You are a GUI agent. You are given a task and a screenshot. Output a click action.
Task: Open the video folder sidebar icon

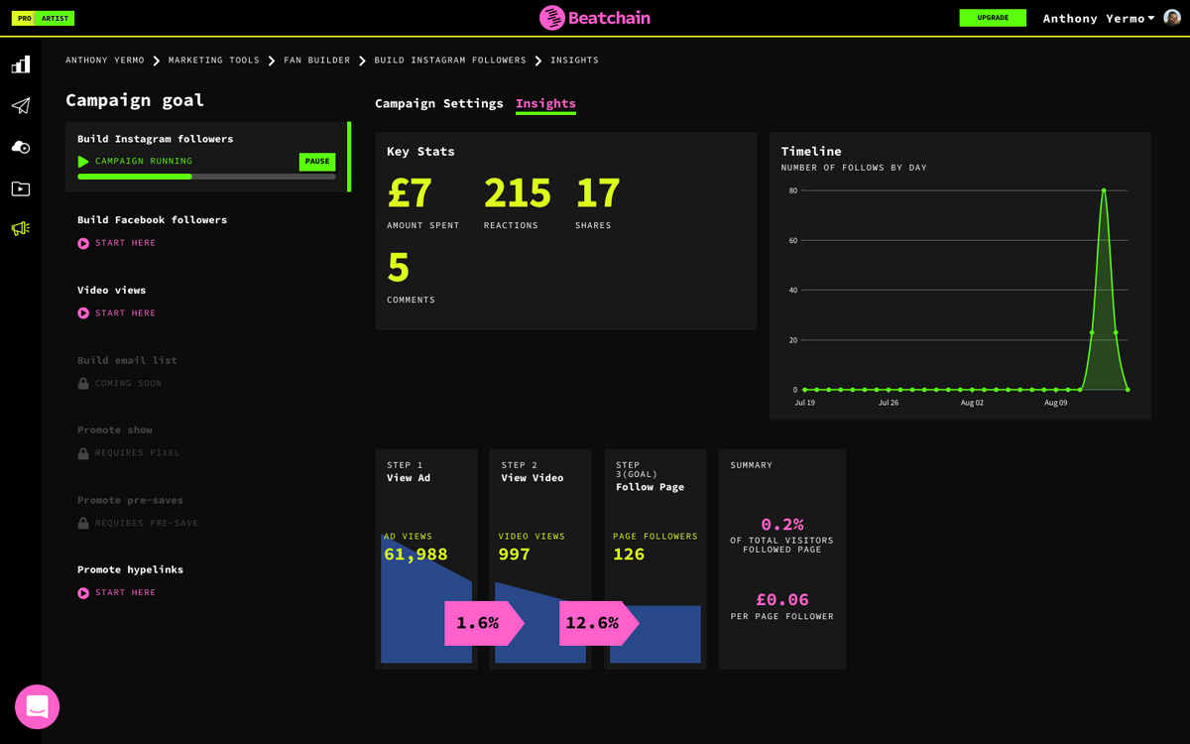click(21, 188)
